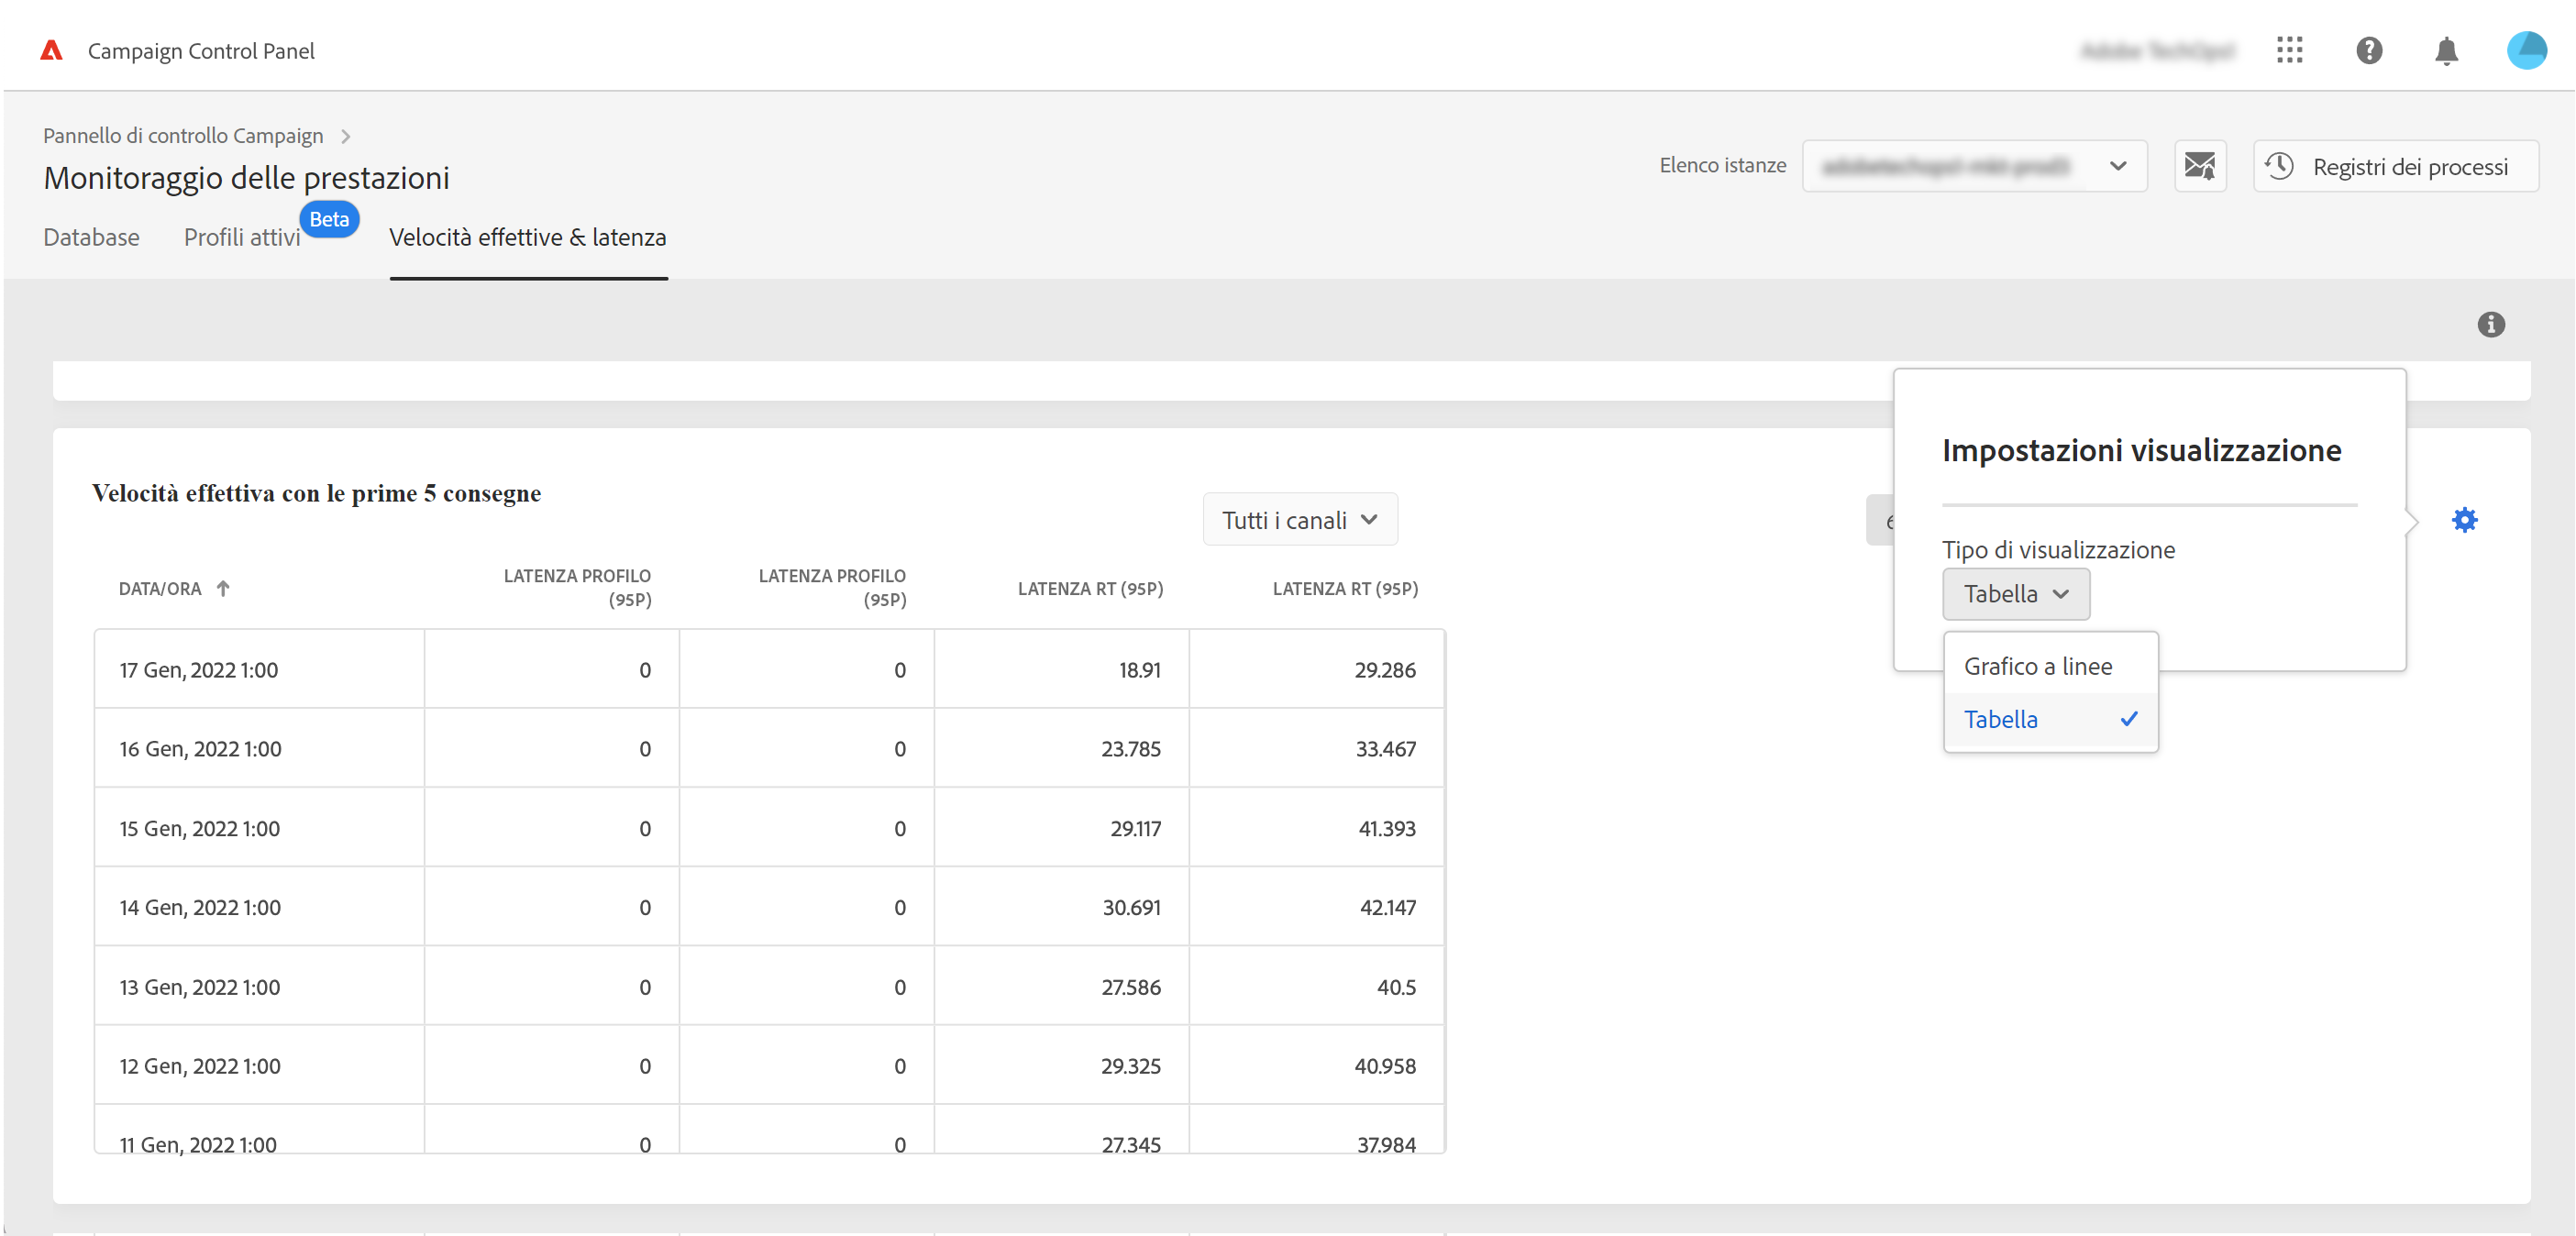Click the email alert subscription icon

[2199, 166]
